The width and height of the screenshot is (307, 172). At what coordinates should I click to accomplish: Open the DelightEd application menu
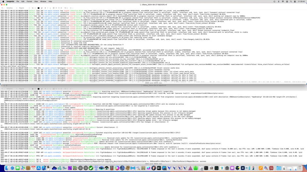(x=10, y=1)
